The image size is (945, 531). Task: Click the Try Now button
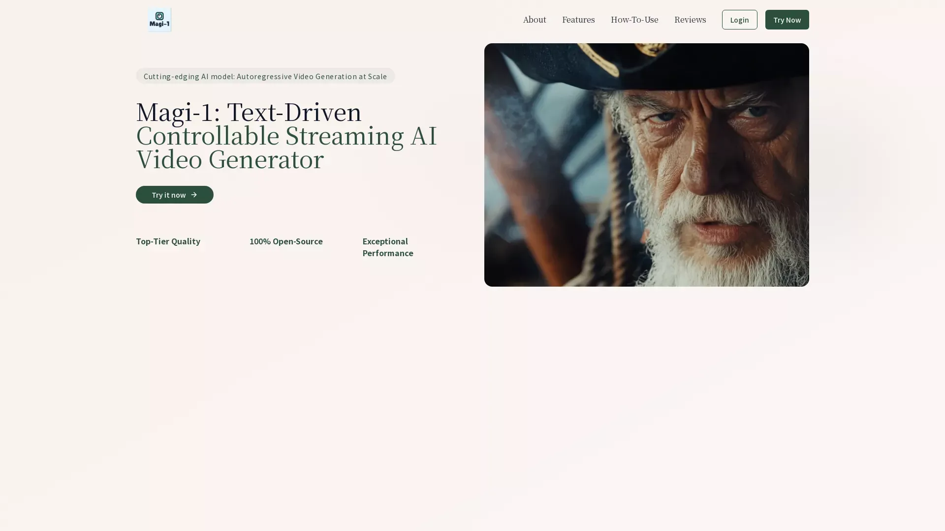[x=787, y=20]
